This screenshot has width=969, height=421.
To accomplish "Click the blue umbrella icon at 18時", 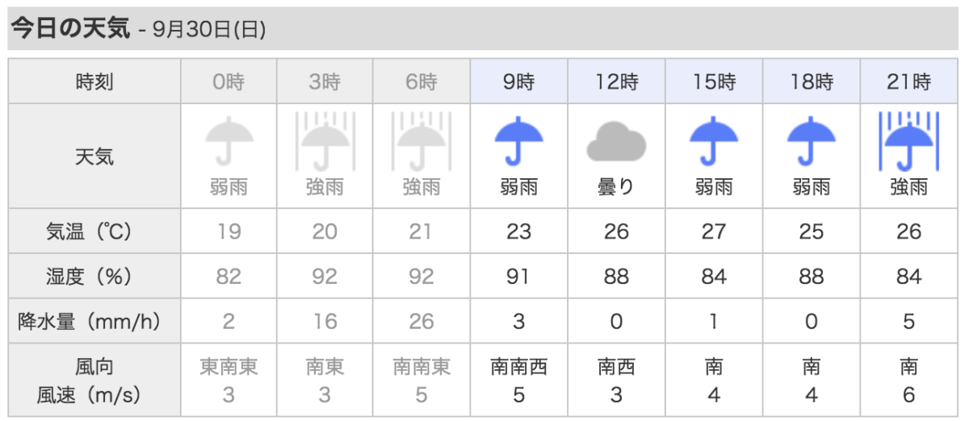I will [812, 141].
